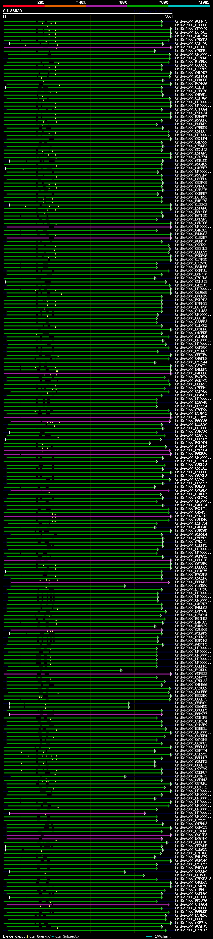Viewport: 213px width, 939px height.
Task: Select hit label UniRef100_O75953-2
Action: click(193, 879)
